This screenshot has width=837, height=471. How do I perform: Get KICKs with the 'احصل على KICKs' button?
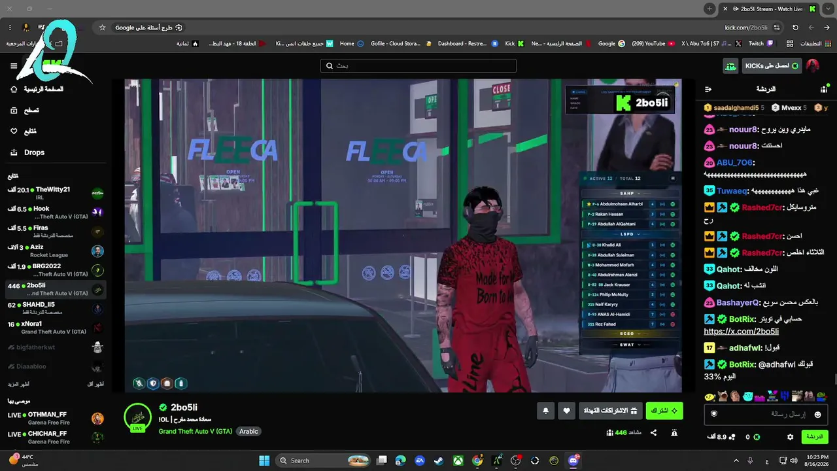[772, 66]
